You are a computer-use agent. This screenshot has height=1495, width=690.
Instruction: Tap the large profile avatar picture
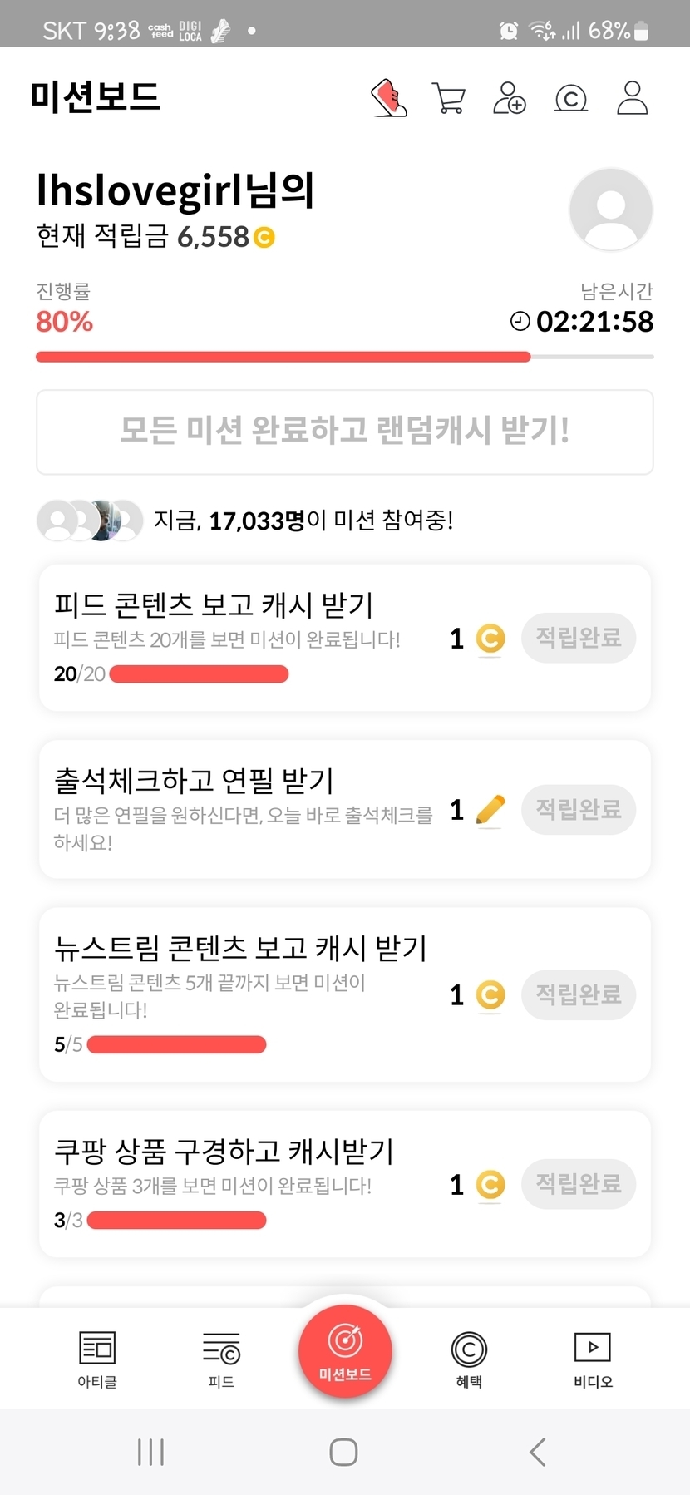pyautogui.click(x=611, y=210)
